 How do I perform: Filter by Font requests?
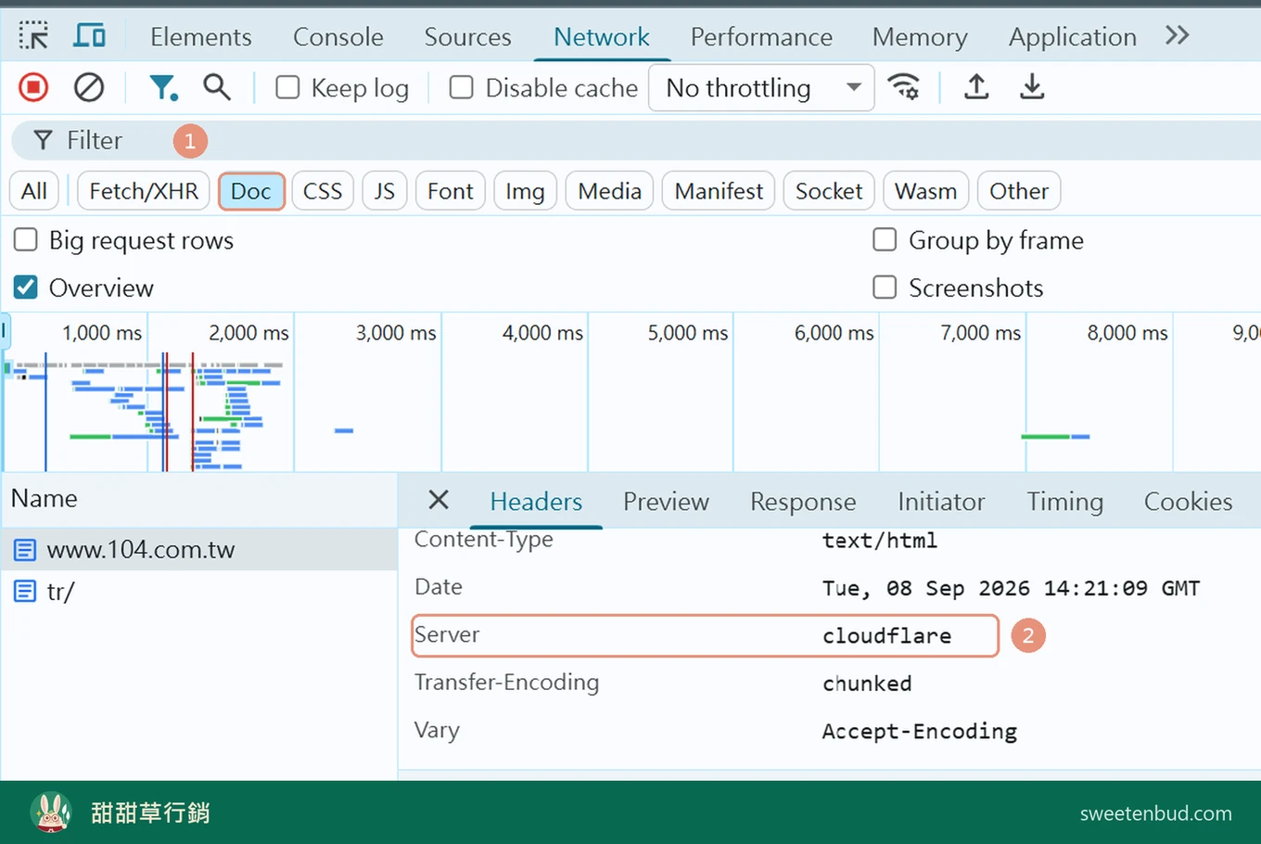tap(451, 191)
